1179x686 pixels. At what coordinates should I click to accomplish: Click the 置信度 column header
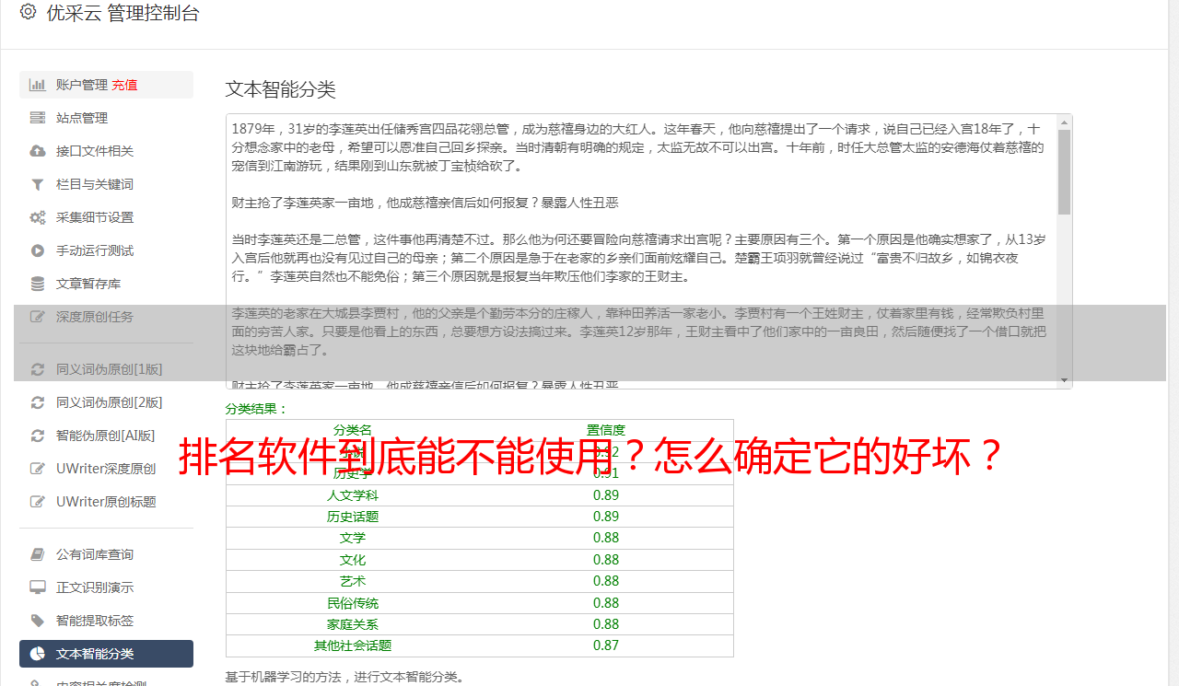[606, 430]
